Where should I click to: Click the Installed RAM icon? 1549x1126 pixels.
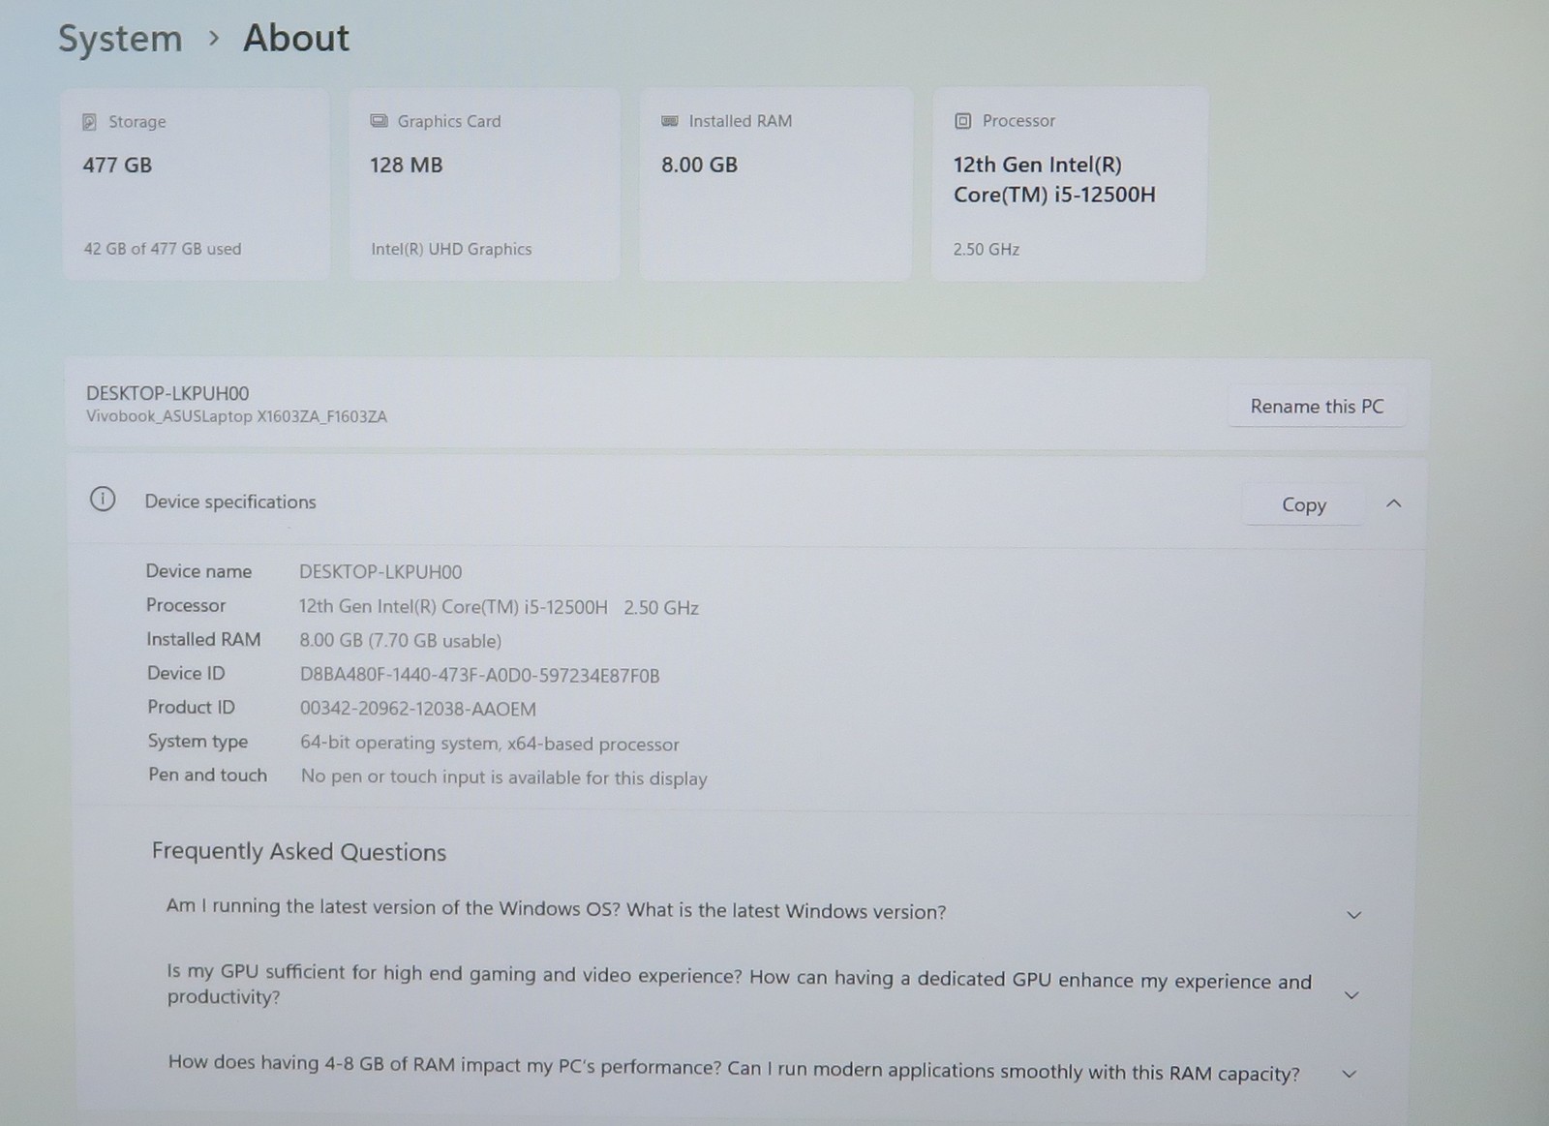pos(669,121)
